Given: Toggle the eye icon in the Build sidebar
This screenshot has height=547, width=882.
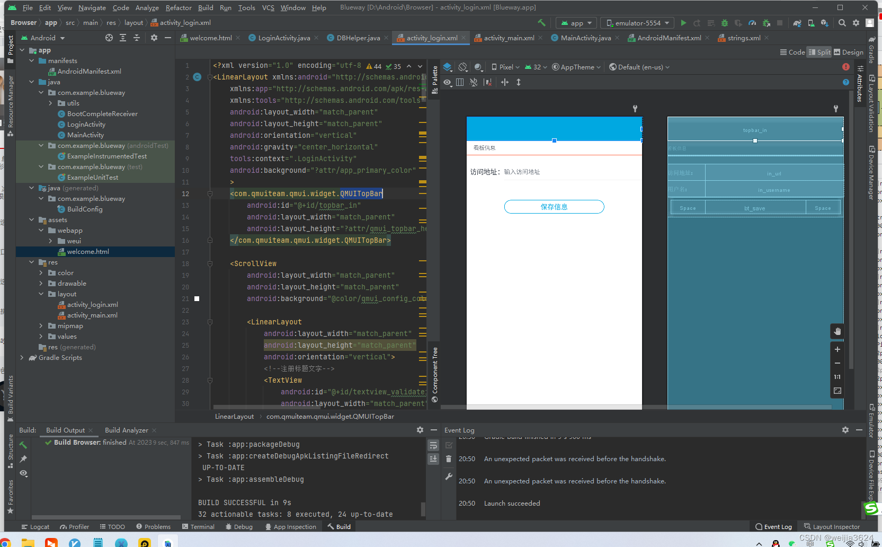Looking at the screenshot, I should pos(24,473).
